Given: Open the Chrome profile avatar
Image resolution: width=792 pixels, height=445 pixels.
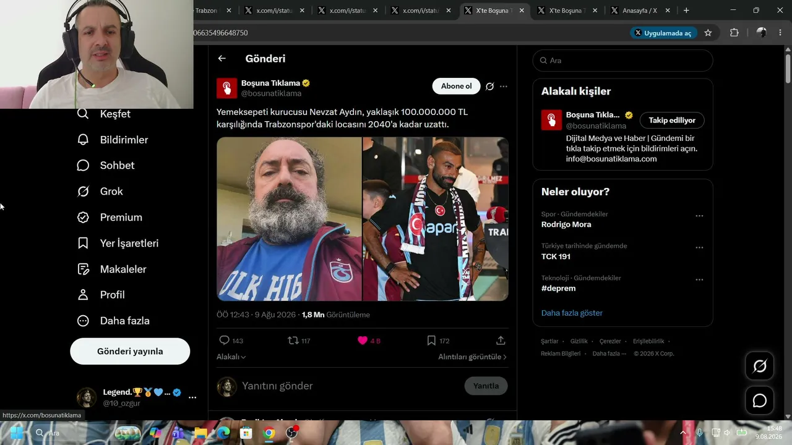Looking at the screenshot, I should tap(761, 33).
